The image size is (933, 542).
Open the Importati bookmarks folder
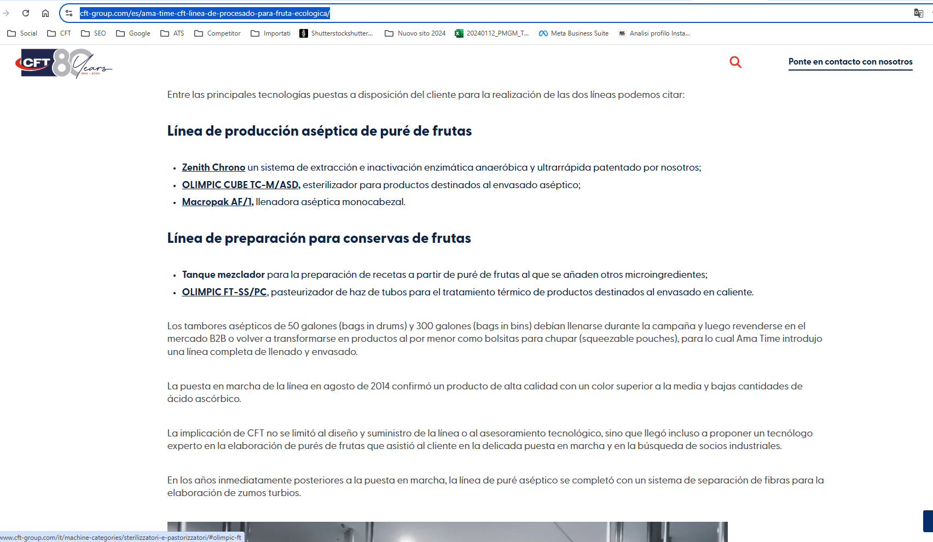pyautogui.click(x=270, y=33)
